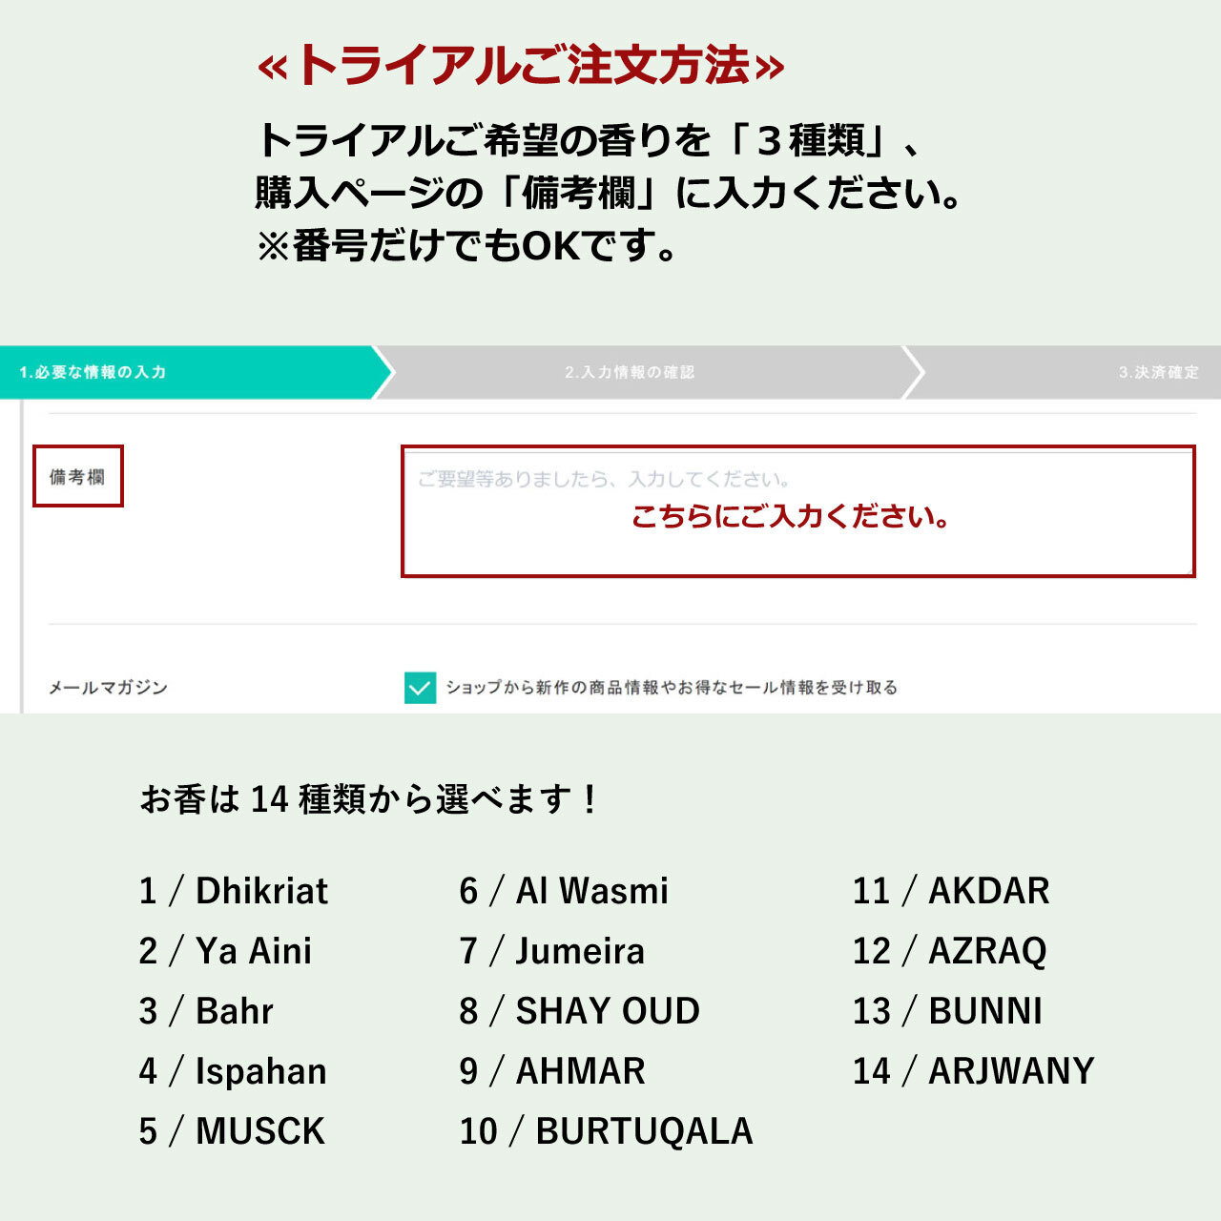Image resolution: width=1221 pixels, height=1221 pixels.
Task: Toggle the mail magazine subscription checkbox
Action: 420,687
